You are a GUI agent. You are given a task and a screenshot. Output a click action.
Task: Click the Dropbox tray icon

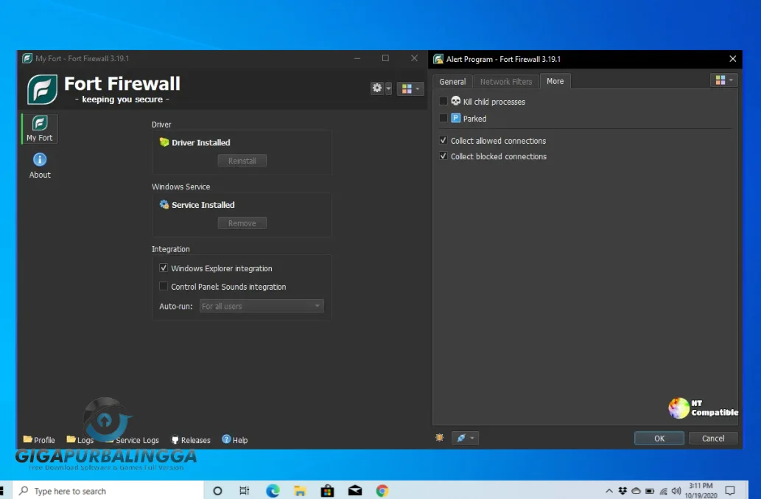click(623, 491)
